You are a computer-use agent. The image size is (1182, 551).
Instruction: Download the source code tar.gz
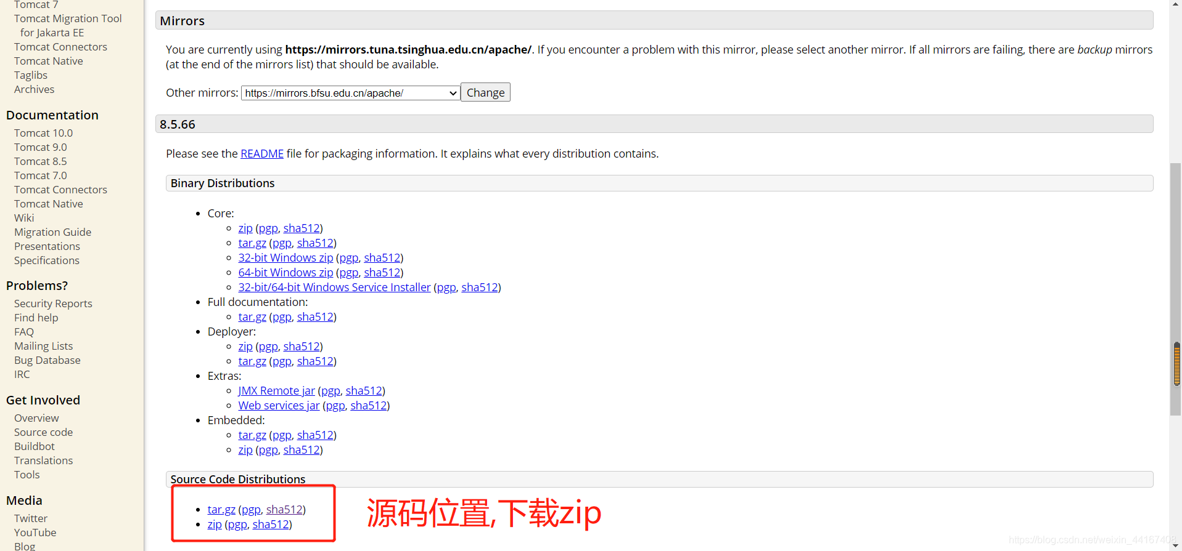point(221,510)
